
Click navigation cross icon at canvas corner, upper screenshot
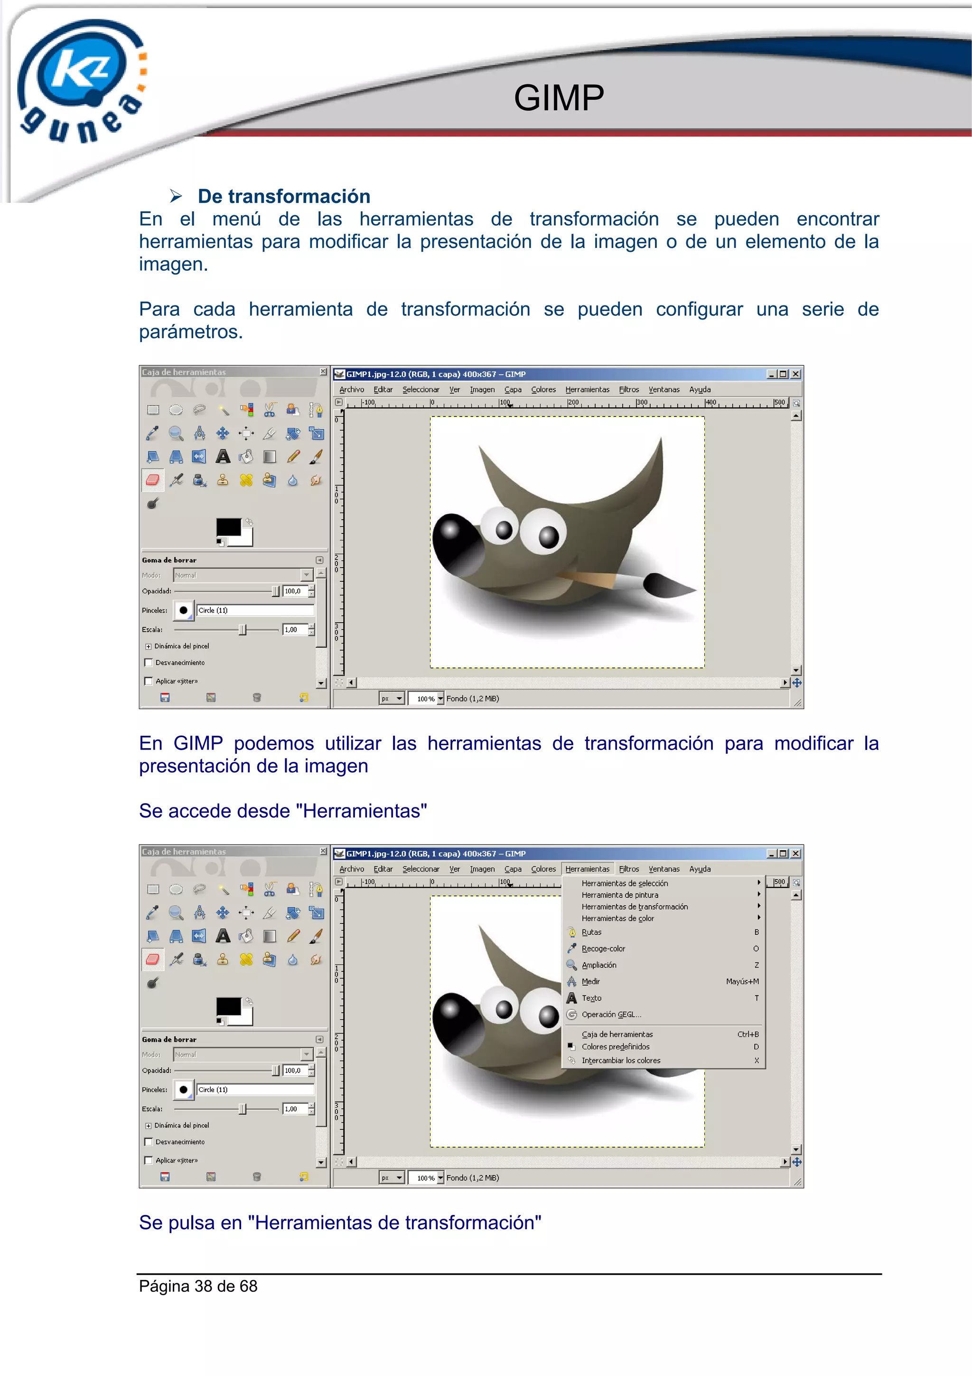(x=796, y=683)
